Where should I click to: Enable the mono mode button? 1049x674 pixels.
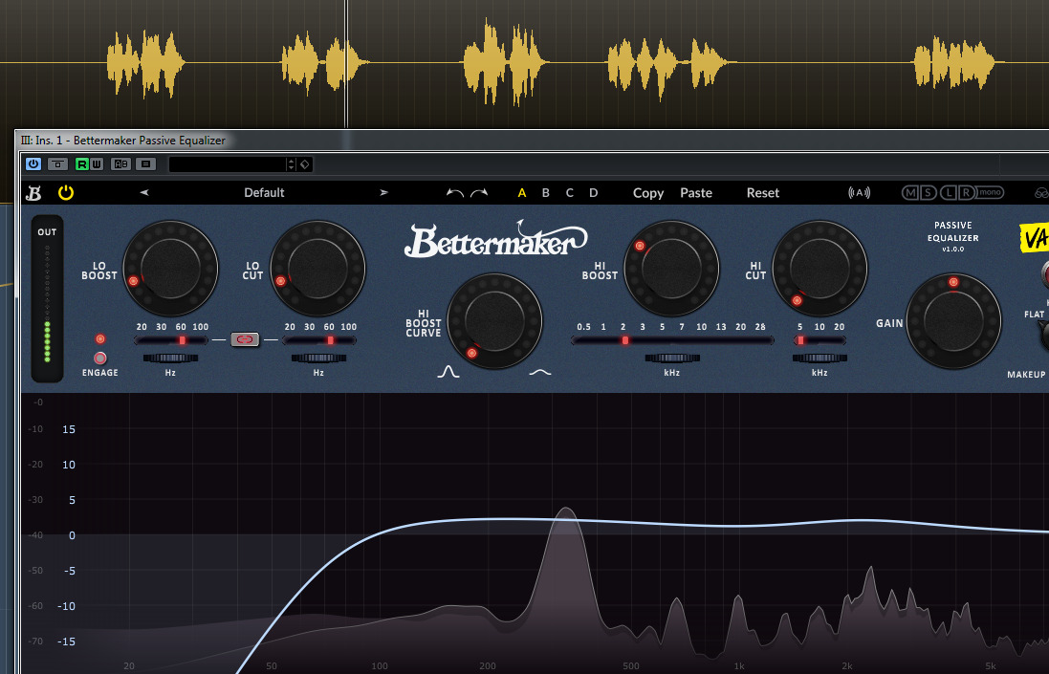990,192
